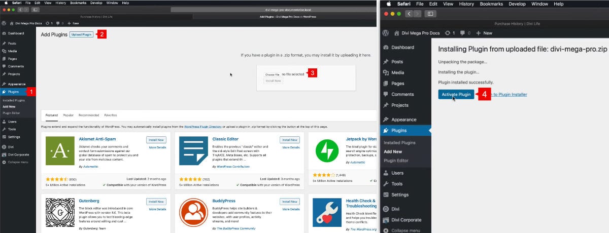
Task: Click the Health Check wrench icon
Action: pyautogui.click(x=326, y=212)
